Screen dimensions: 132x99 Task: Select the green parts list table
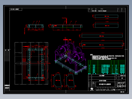click(107, 67)
